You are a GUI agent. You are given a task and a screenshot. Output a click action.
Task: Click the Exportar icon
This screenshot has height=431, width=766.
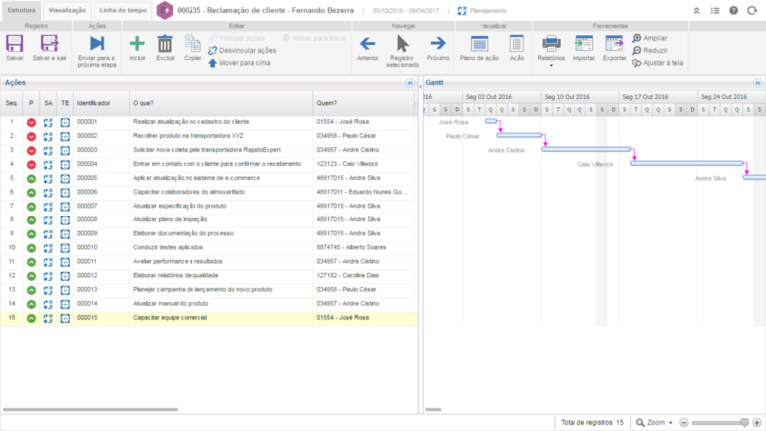pos(615,43)
